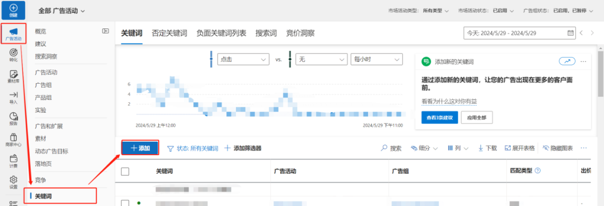Screen dimensions: 604x206
Task: Tick the select-all checkbox in table header
Action: tap(125, 171)
